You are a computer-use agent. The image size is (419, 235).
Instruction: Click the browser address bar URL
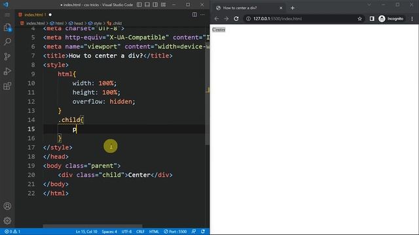(x=278, y=19)
